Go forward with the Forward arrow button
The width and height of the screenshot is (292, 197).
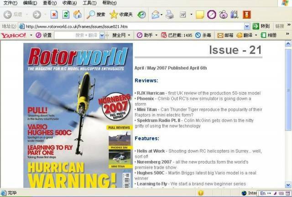(x=37, y=15)
